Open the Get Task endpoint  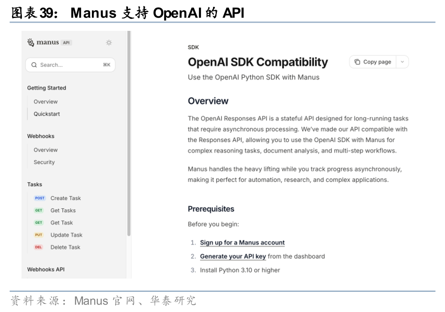[x=61, y=222]
